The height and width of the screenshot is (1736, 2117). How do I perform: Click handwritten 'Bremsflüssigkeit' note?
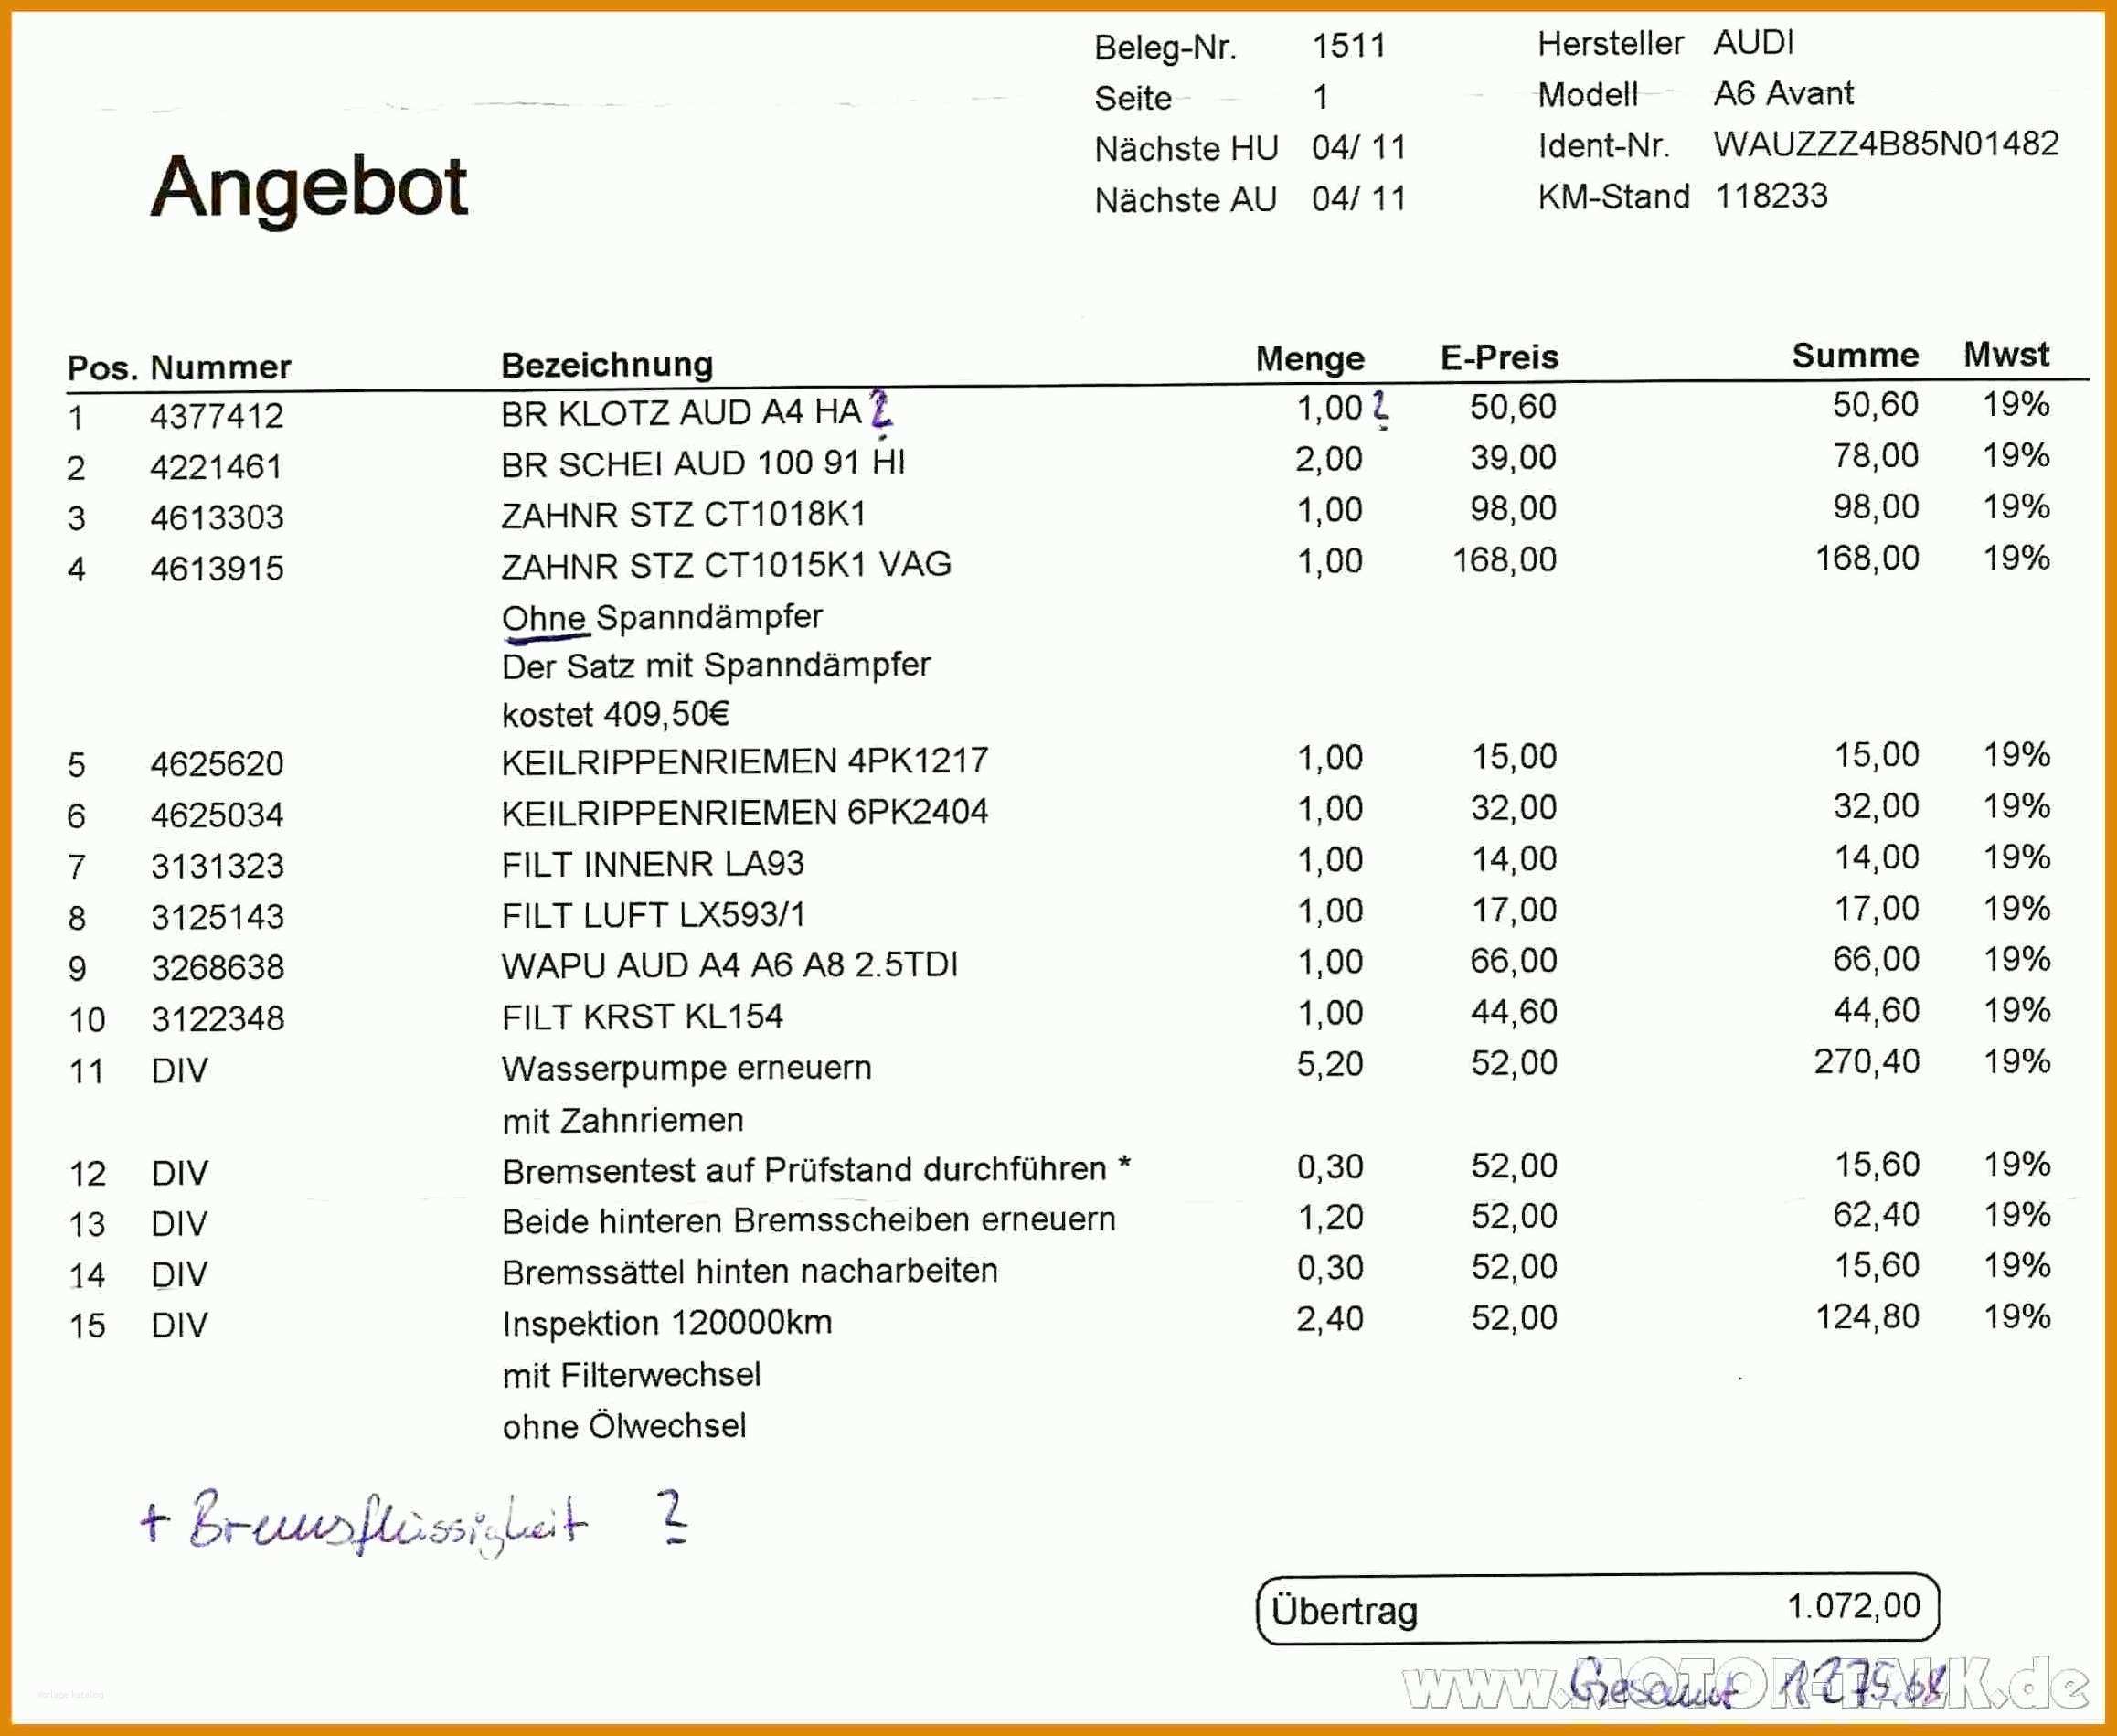(388, 1525)
